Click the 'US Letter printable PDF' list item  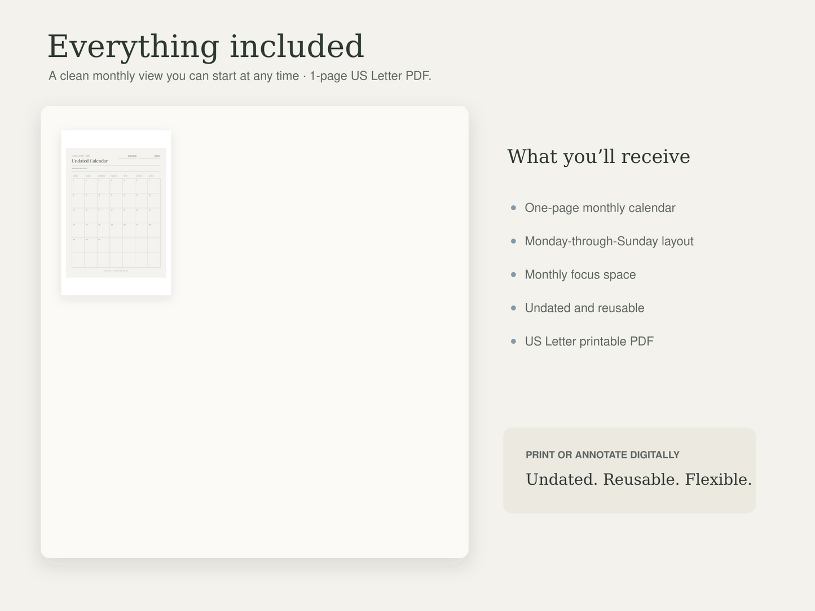coord(589,341)
